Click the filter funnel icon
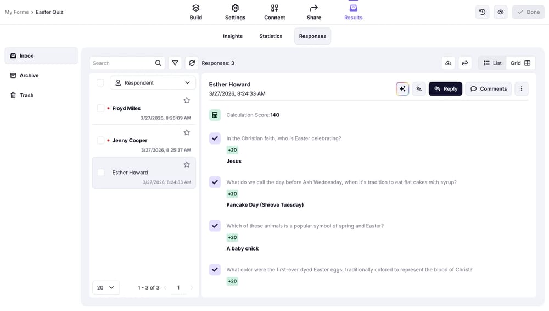The width and height of the screenshot is (549, 311). (x=175, y=63)
